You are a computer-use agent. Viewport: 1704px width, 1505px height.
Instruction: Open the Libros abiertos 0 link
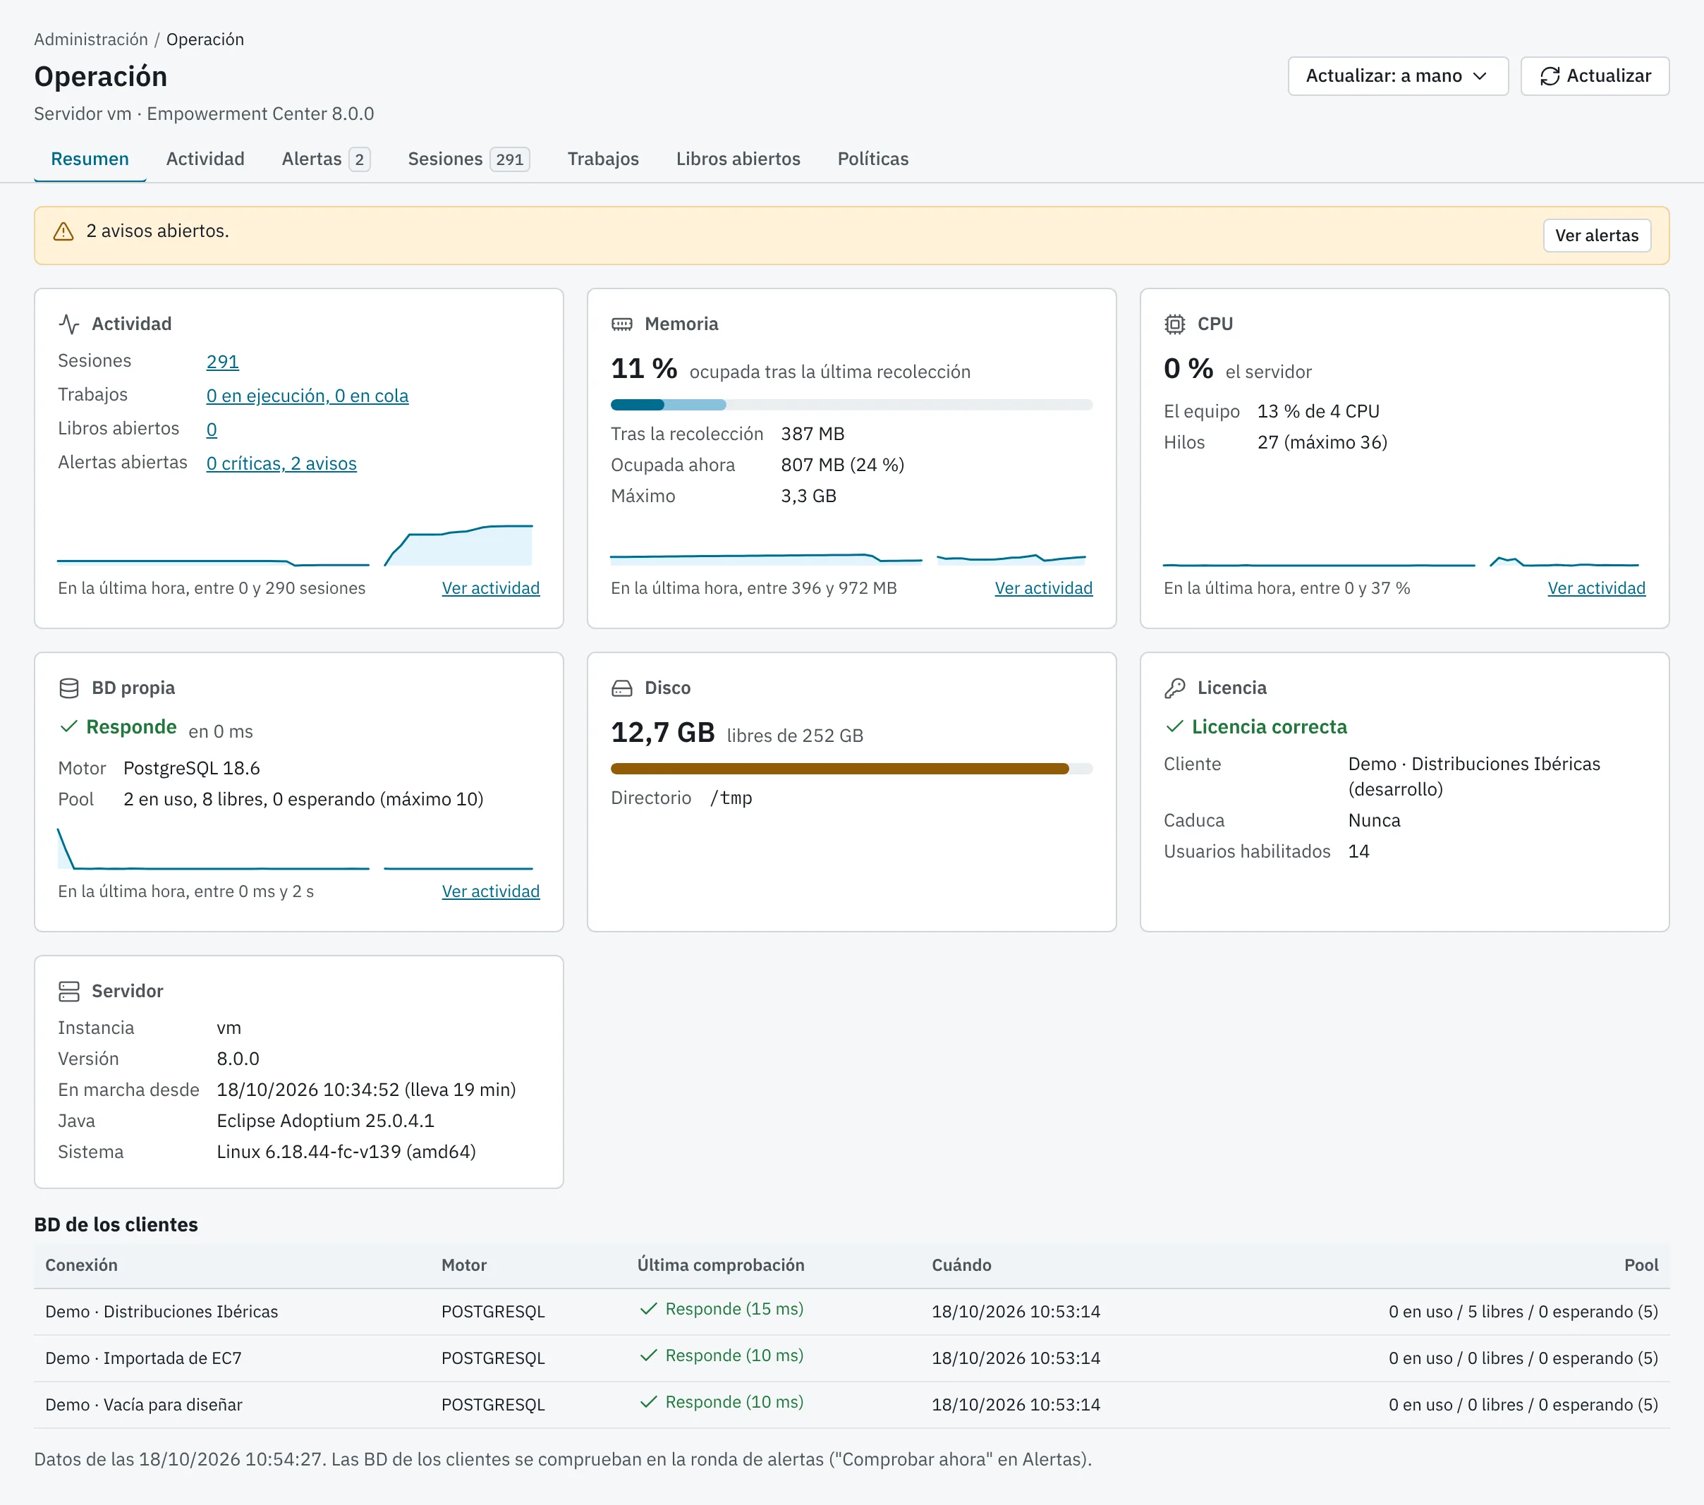point(212,429)
